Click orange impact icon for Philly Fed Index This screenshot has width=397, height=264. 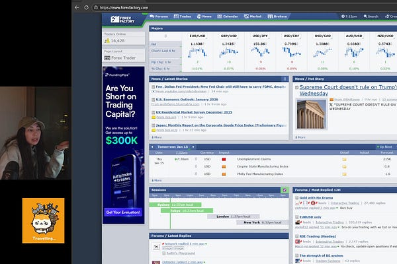[224, 174]
